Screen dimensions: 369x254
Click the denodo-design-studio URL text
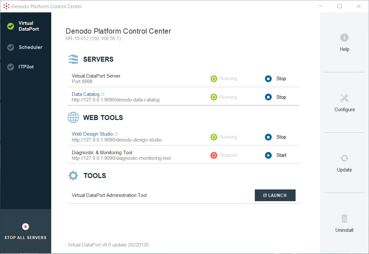click(117, 140)
